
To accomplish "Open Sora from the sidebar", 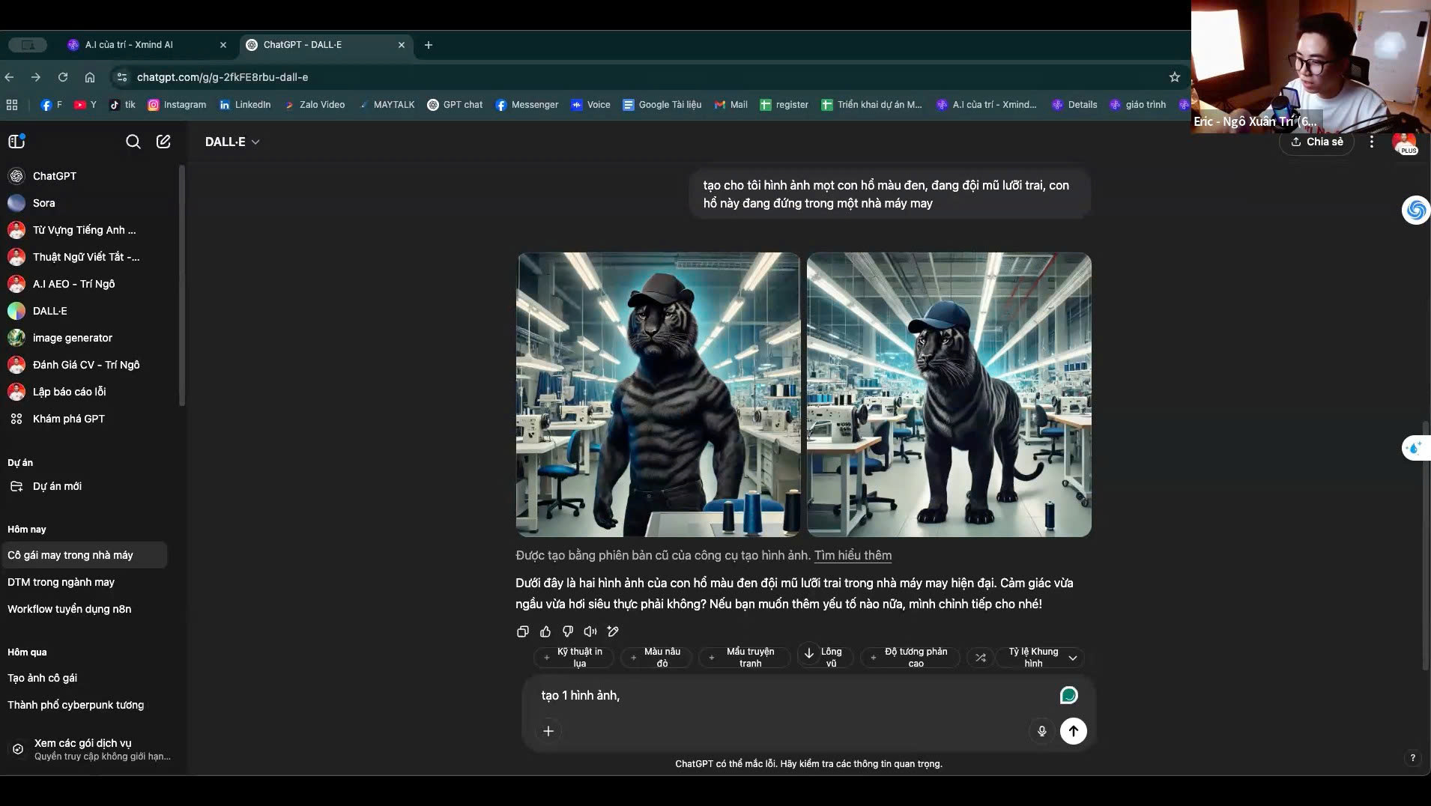I will coord(43,203).
